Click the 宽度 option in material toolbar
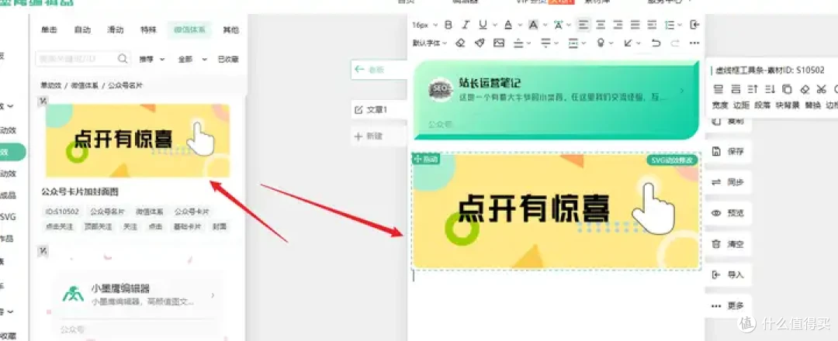 tap(720, 105)
